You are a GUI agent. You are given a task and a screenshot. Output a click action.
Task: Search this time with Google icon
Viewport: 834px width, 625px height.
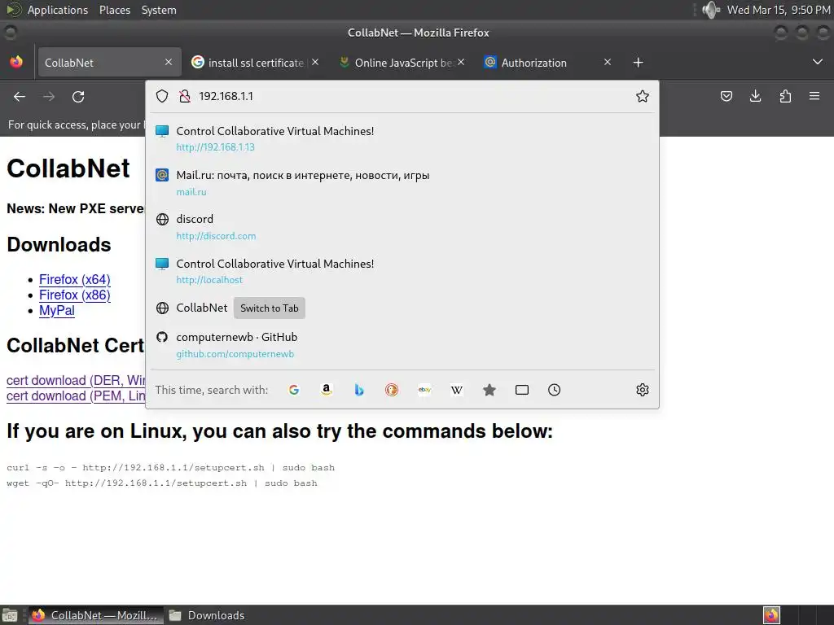coord(293,390)
